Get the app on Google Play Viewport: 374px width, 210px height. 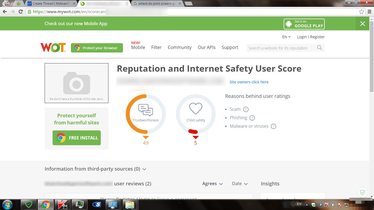point(304,24)
